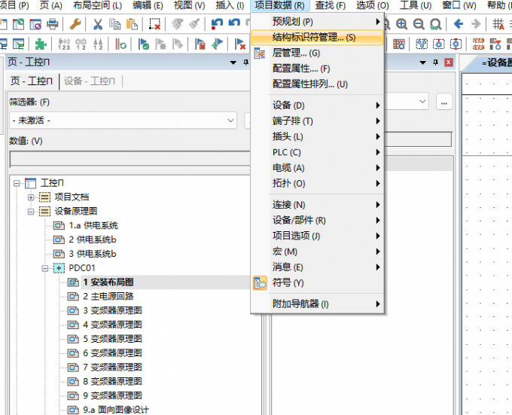
Task: Click the grey forward arrow icon
Action: (x=476, y=24)
